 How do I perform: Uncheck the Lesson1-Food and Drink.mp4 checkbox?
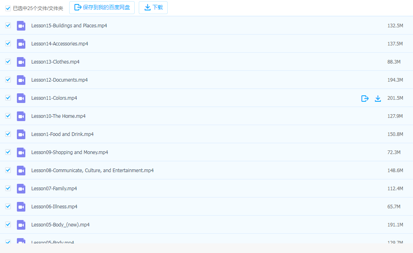tap(8, 134)
